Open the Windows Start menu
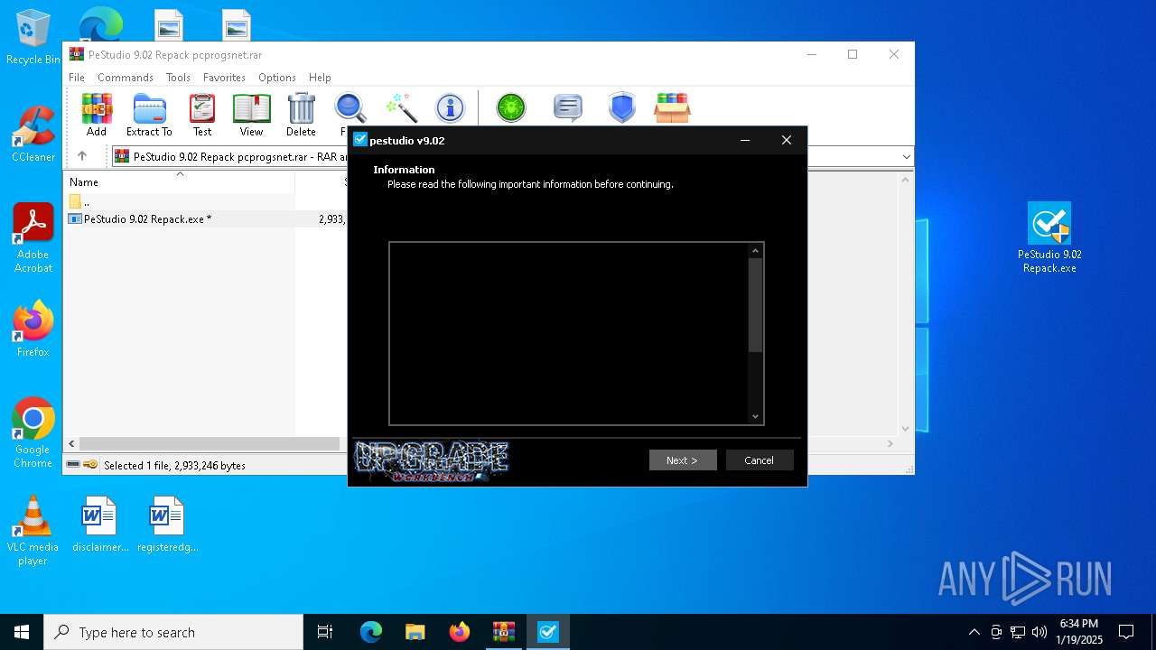This screenshot has width=1156, height=650. [22, 632]
